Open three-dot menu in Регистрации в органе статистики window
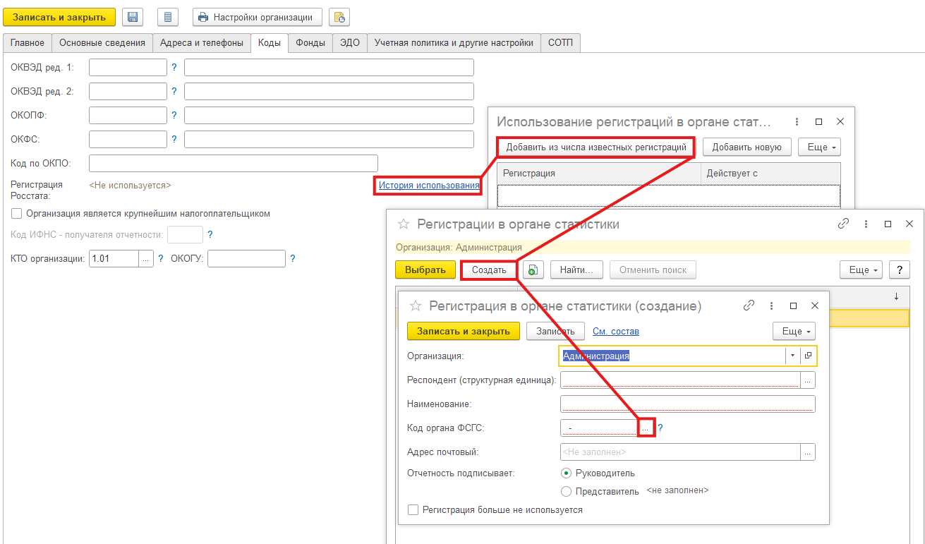This screenshot has height=544, width=925. pos(866,224)
